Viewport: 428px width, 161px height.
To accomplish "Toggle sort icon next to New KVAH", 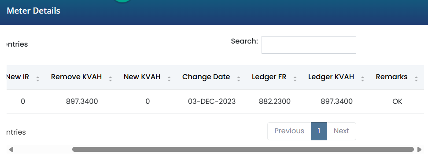I will pos(169,79).
